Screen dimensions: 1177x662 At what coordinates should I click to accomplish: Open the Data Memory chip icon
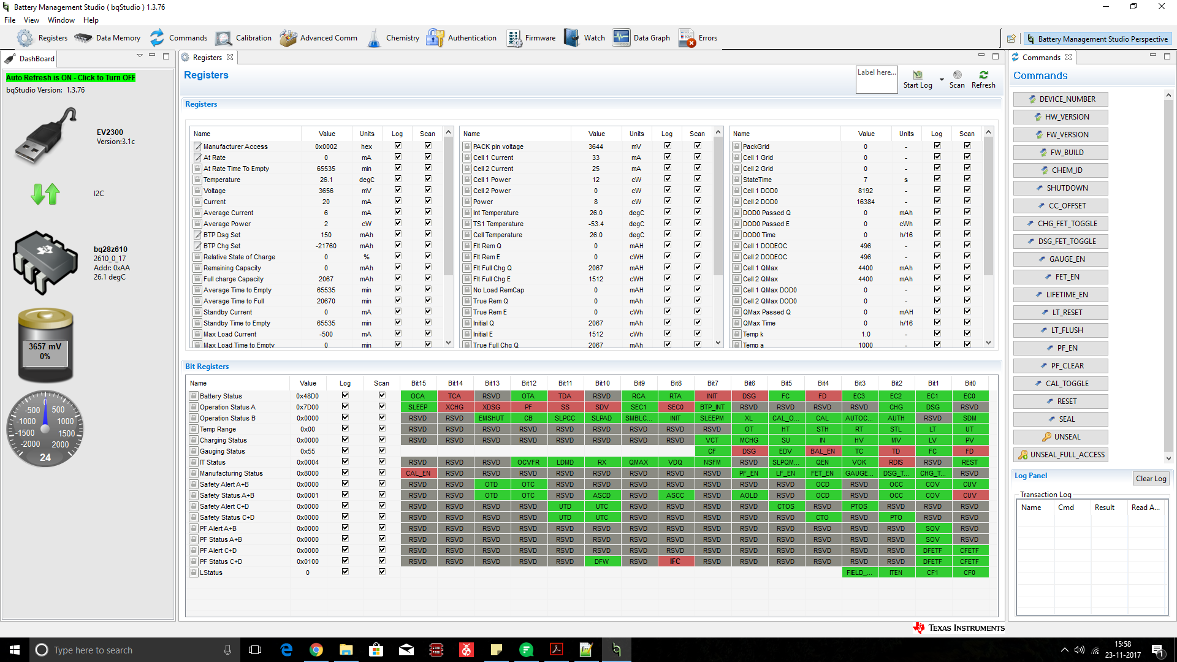(83, 38)
